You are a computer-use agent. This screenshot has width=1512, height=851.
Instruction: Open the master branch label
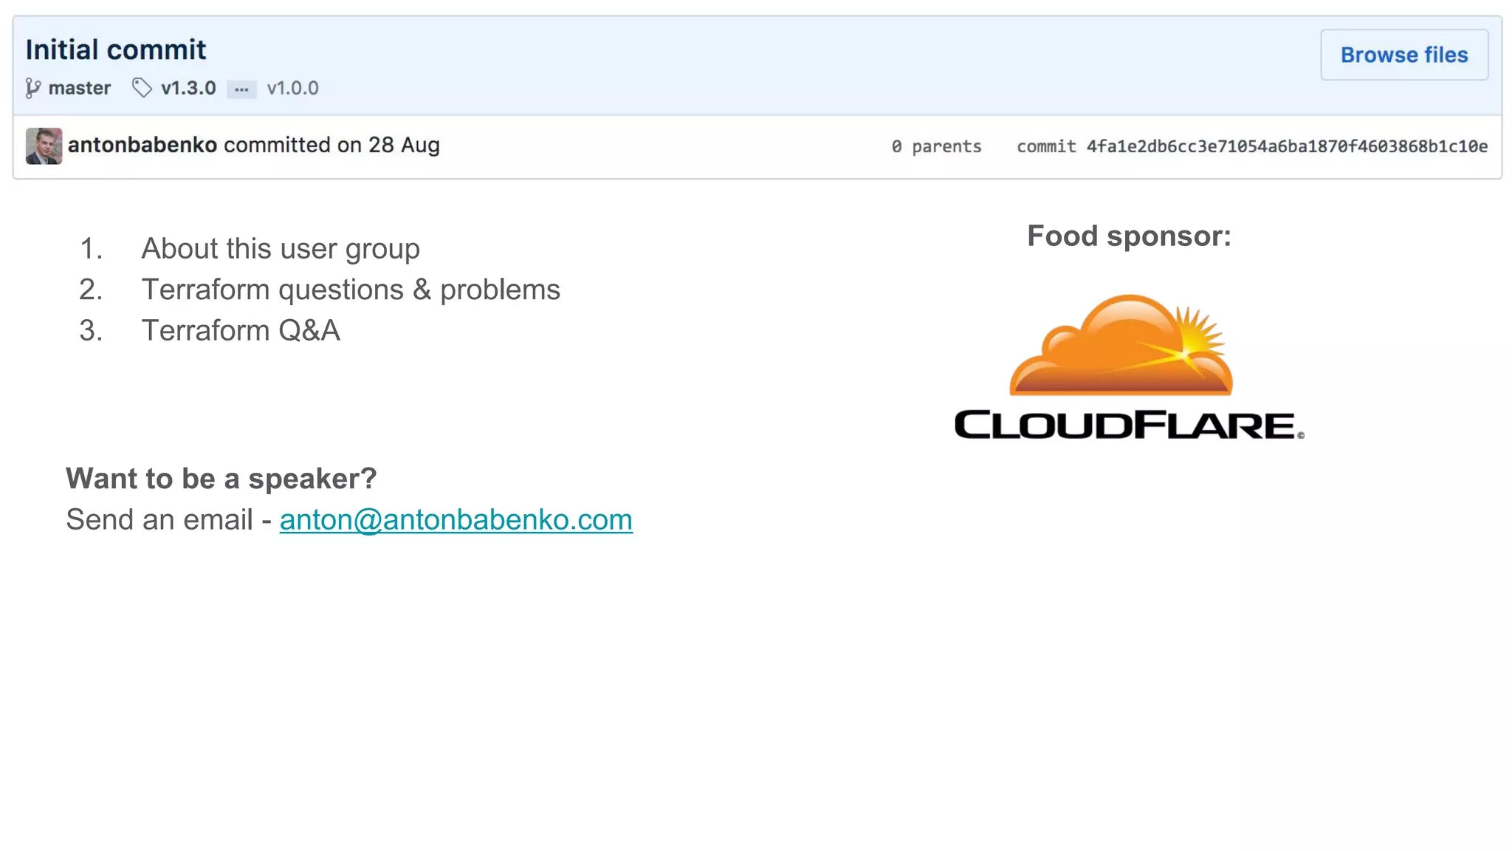point(79,88)
